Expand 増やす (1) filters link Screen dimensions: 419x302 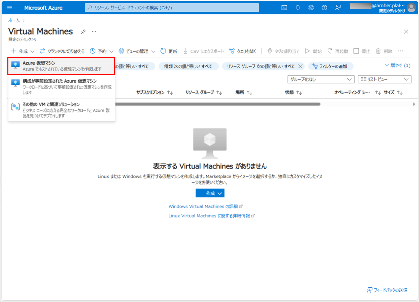[398, 65]
